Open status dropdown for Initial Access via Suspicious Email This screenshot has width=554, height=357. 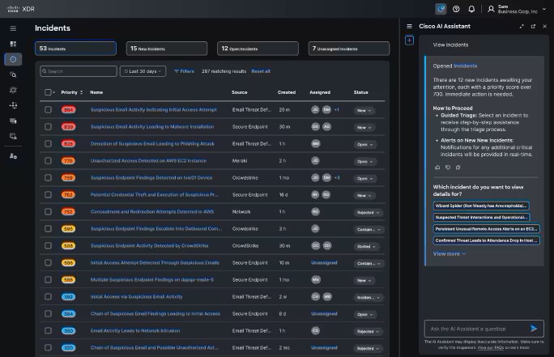[x=369, y=297]
